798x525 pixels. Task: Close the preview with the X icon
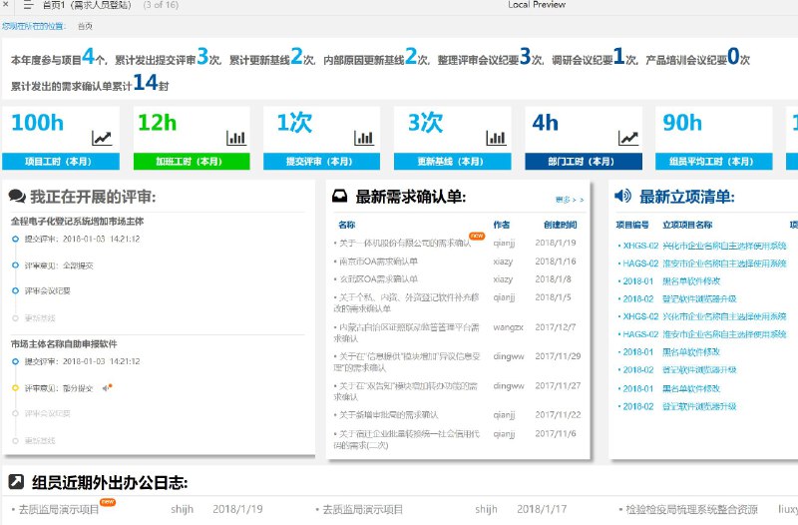[5, 4]
